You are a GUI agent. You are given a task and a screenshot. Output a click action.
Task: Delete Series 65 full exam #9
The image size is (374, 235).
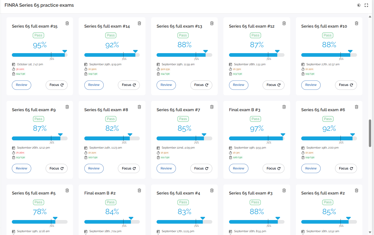67,107
